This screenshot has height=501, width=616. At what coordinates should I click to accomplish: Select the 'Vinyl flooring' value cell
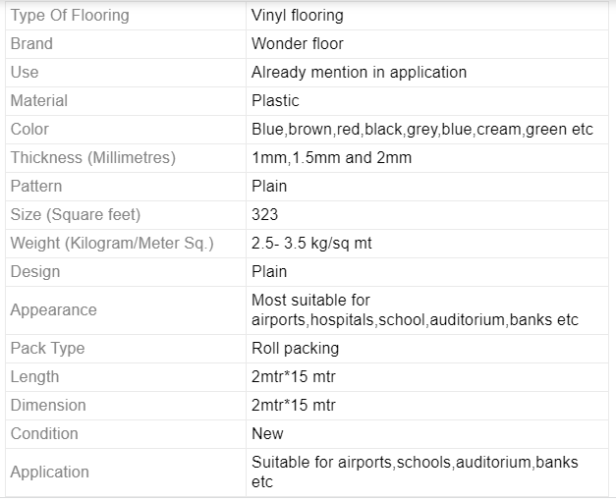point(427,16)
